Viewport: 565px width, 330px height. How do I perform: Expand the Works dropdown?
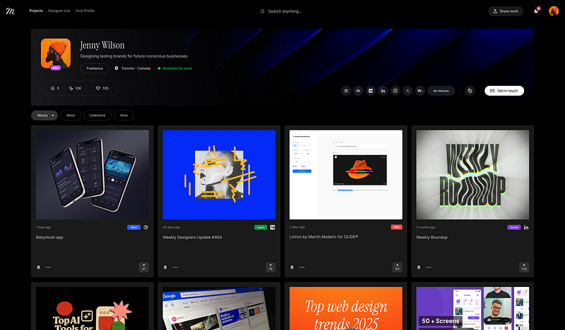tap(44, 115)
